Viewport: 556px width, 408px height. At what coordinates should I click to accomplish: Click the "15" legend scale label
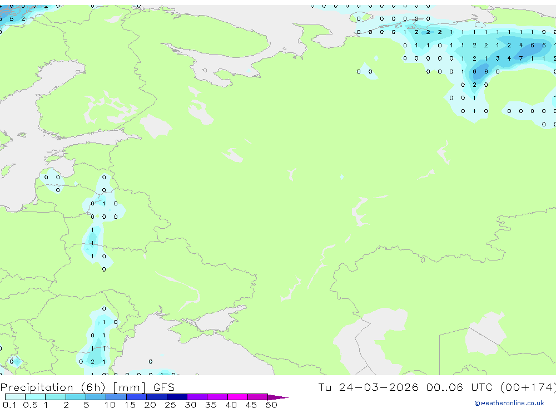coord(130,405)
